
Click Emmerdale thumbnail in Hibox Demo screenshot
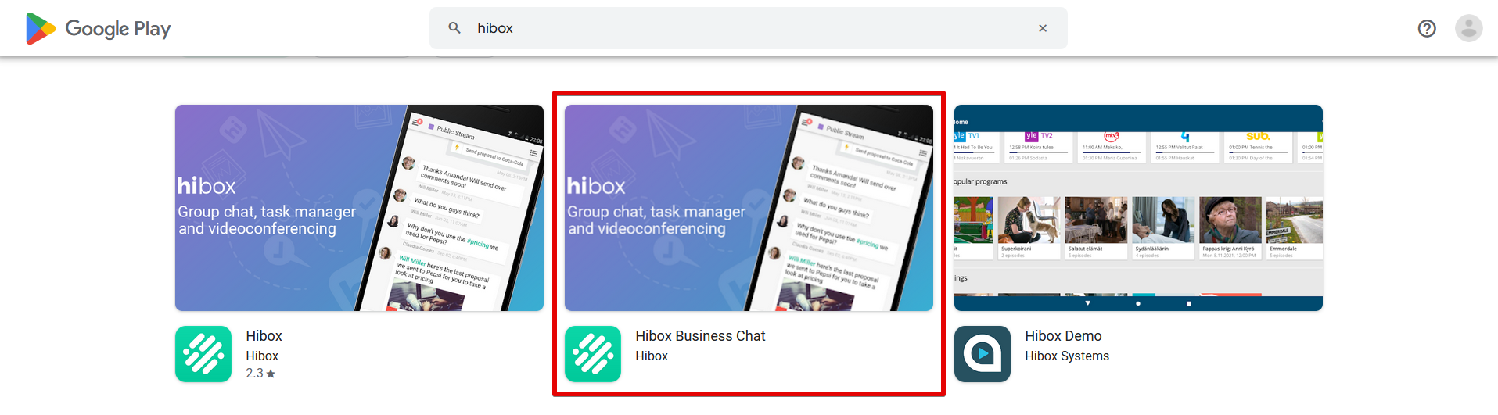click(x=1294, y=220)
